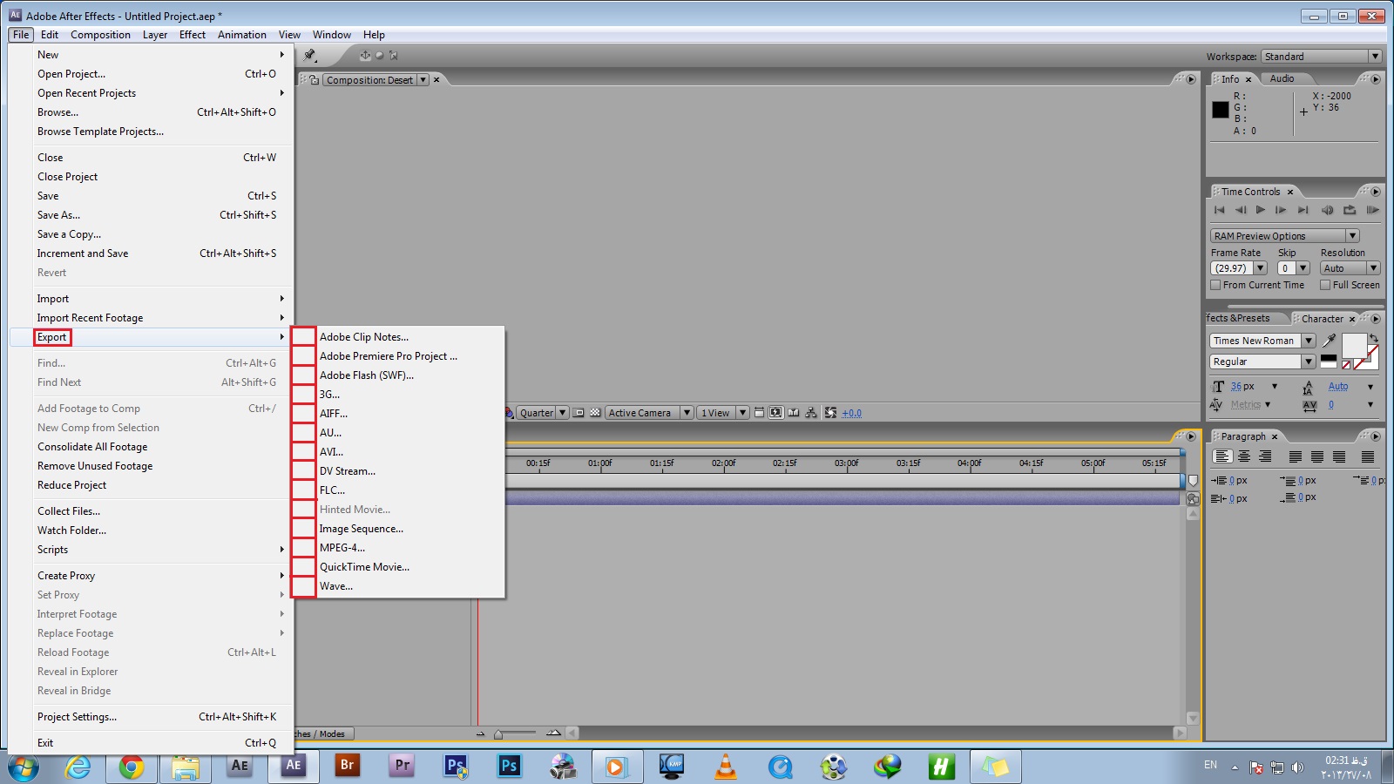
Task: Click the Auto leading value
Action: [1338, 386]
